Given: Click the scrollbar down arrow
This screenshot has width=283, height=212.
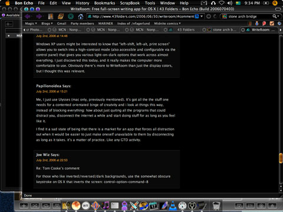Looking at the screenshot, I should tap(281, 190).
